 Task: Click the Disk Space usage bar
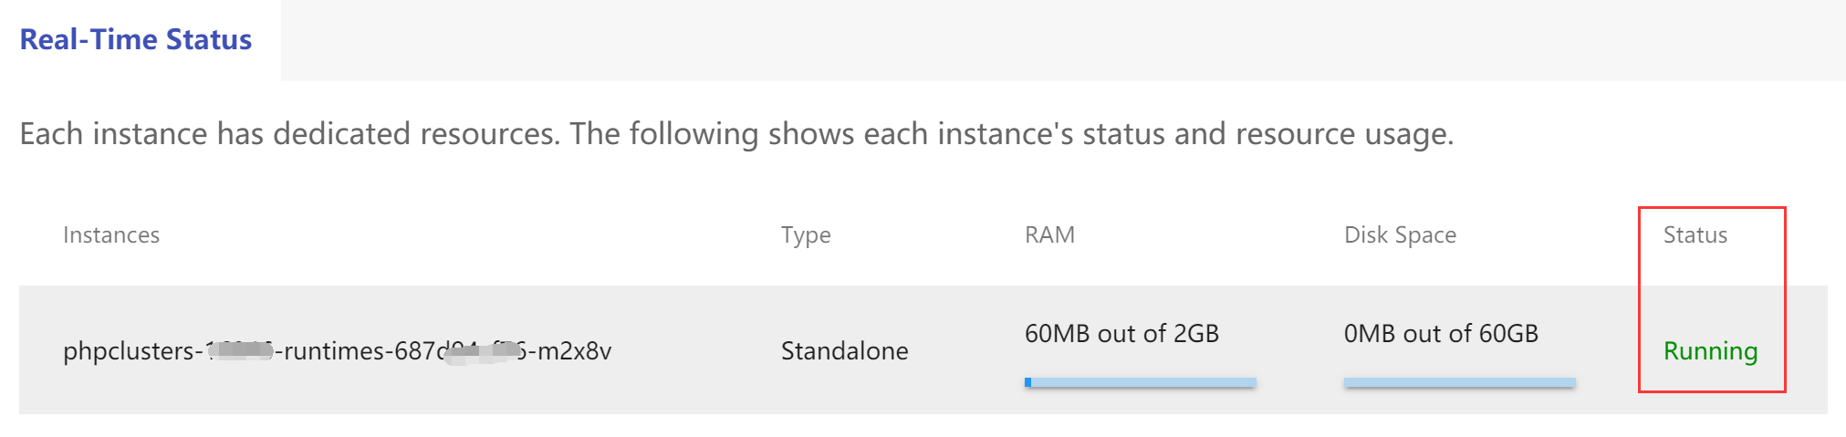[x=1459, y=382]
